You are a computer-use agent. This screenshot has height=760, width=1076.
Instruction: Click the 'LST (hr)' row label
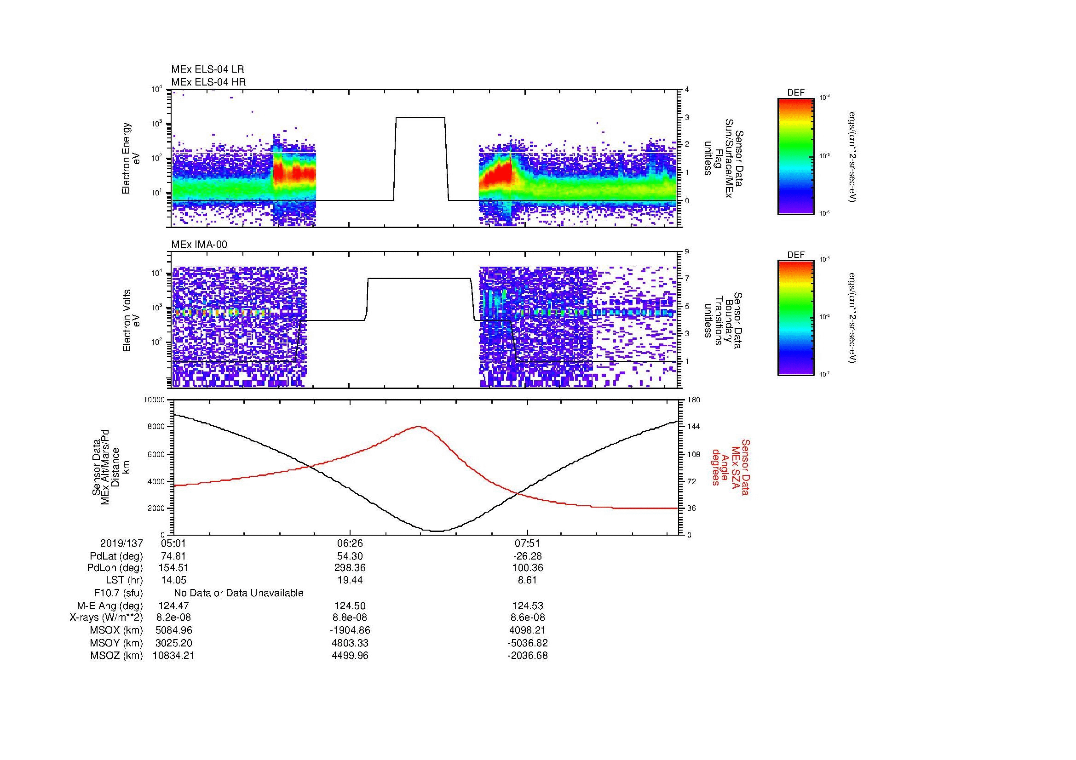(124, 580)
